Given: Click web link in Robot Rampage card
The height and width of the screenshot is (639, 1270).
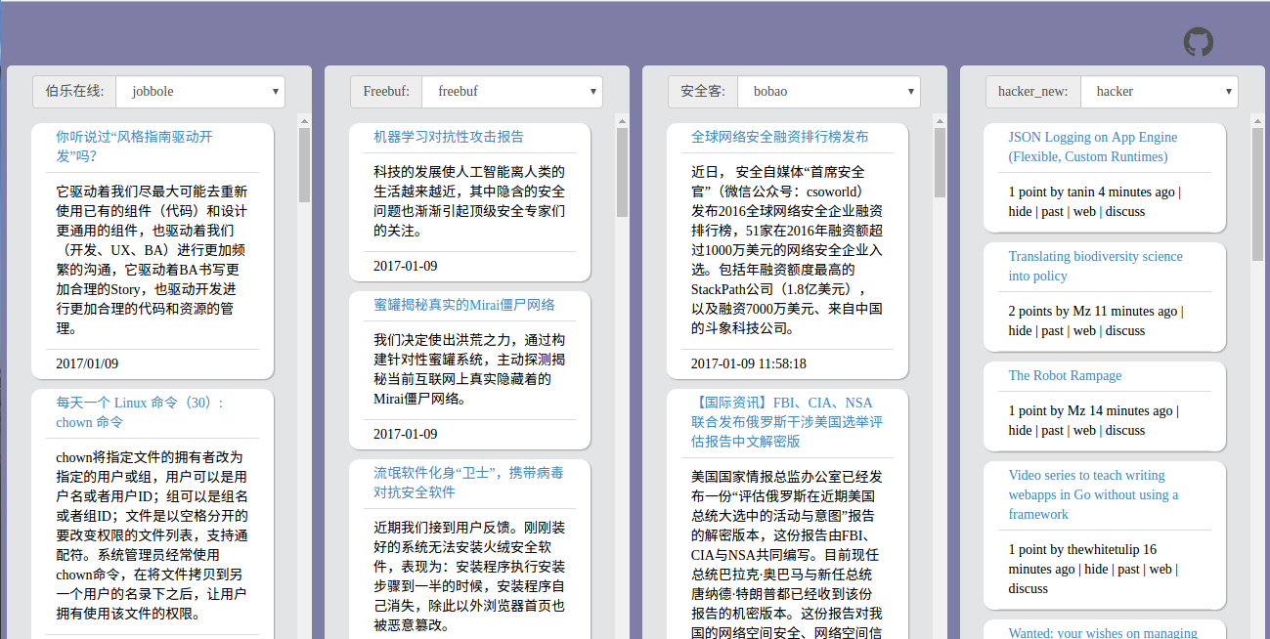Looking at the screenshot, I should coord(1084,430).
